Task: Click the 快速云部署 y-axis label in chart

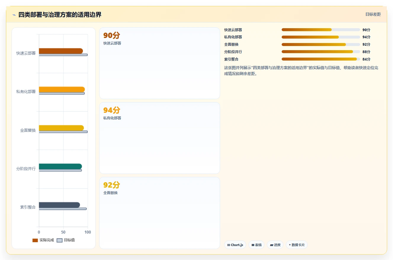Action: (x=26, y=53)
